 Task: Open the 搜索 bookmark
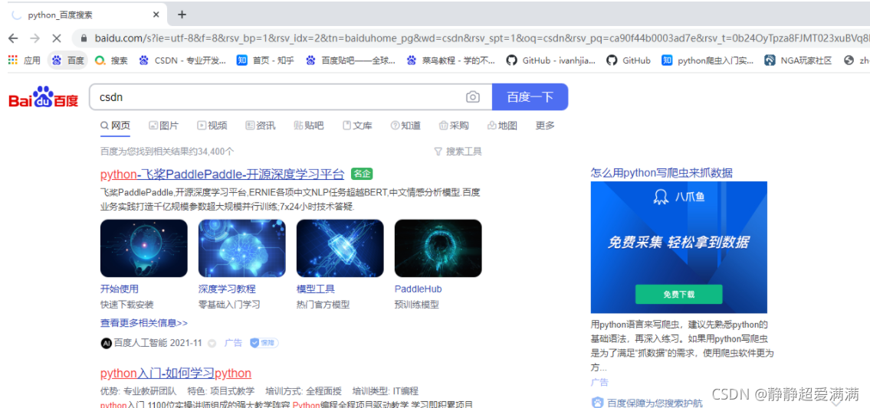pyautogui.click(x=111, y=60)
